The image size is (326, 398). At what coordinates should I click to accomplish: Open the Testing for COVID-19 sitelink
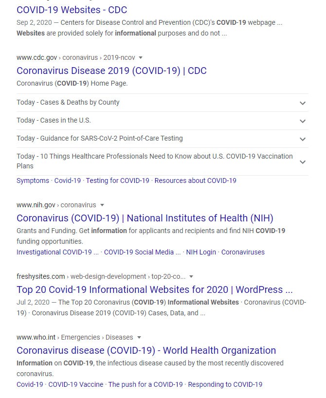tap(117, 181)
